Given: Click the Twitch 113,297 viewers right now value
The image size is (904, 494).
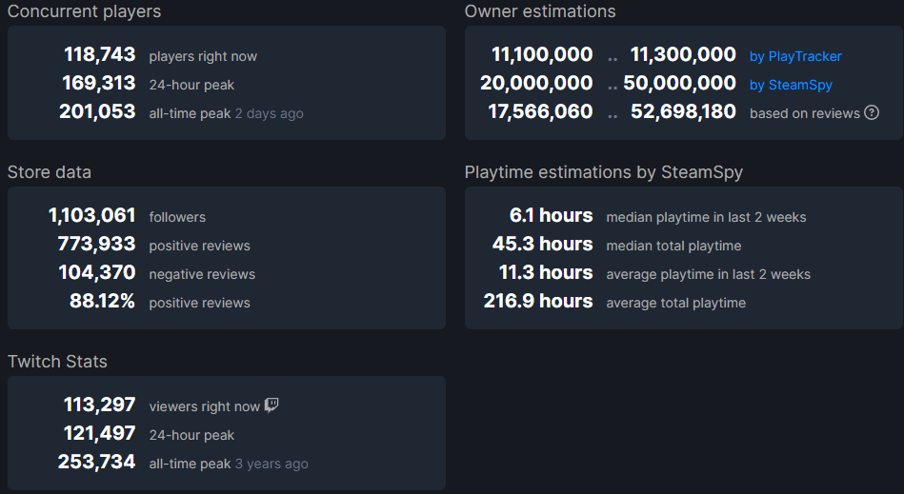Looking at the screenshot, I should [x=100, y=405].
